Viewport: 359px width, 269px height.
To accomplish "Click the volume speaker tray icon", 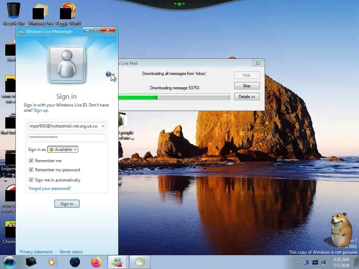I will pos(324,262).
